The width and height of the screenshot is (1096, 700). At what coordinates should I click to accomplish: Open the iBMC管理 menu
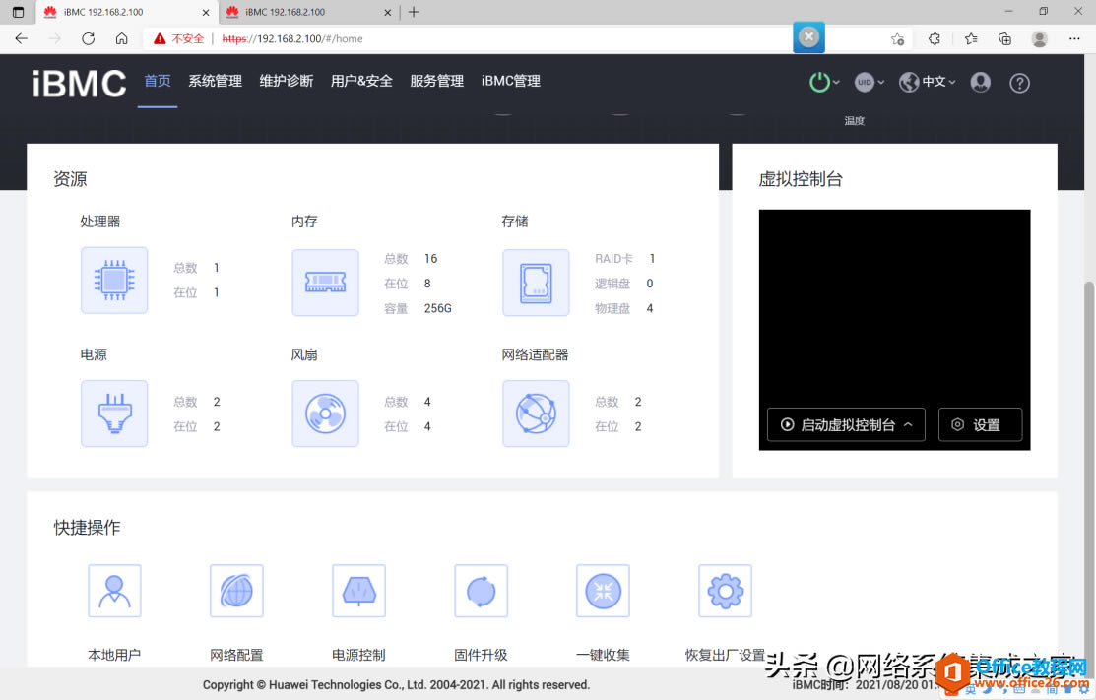click(510, 81)
